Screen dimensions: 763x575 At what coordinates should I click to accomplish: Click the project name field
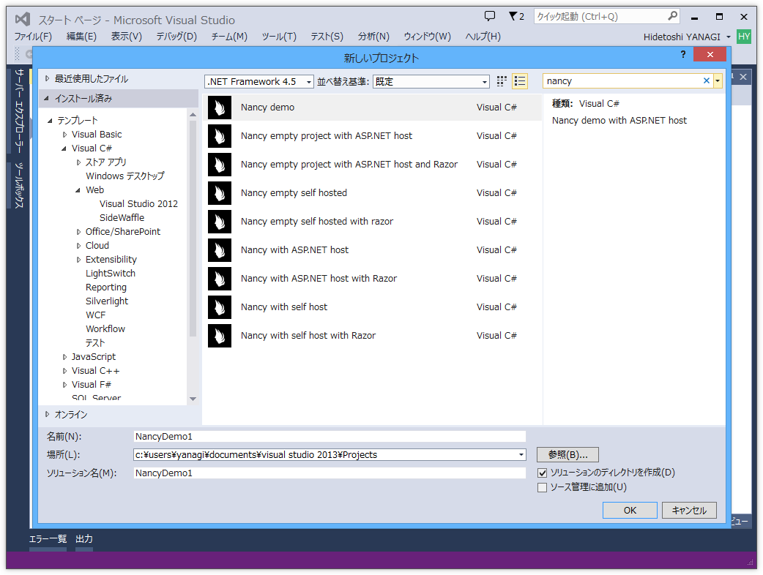pyautogui.click(x=330, y=437)
